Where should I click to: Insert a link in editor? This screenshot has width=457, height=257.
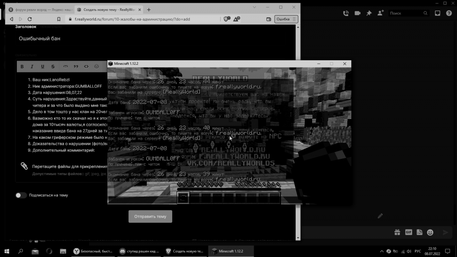coord(65,67)
